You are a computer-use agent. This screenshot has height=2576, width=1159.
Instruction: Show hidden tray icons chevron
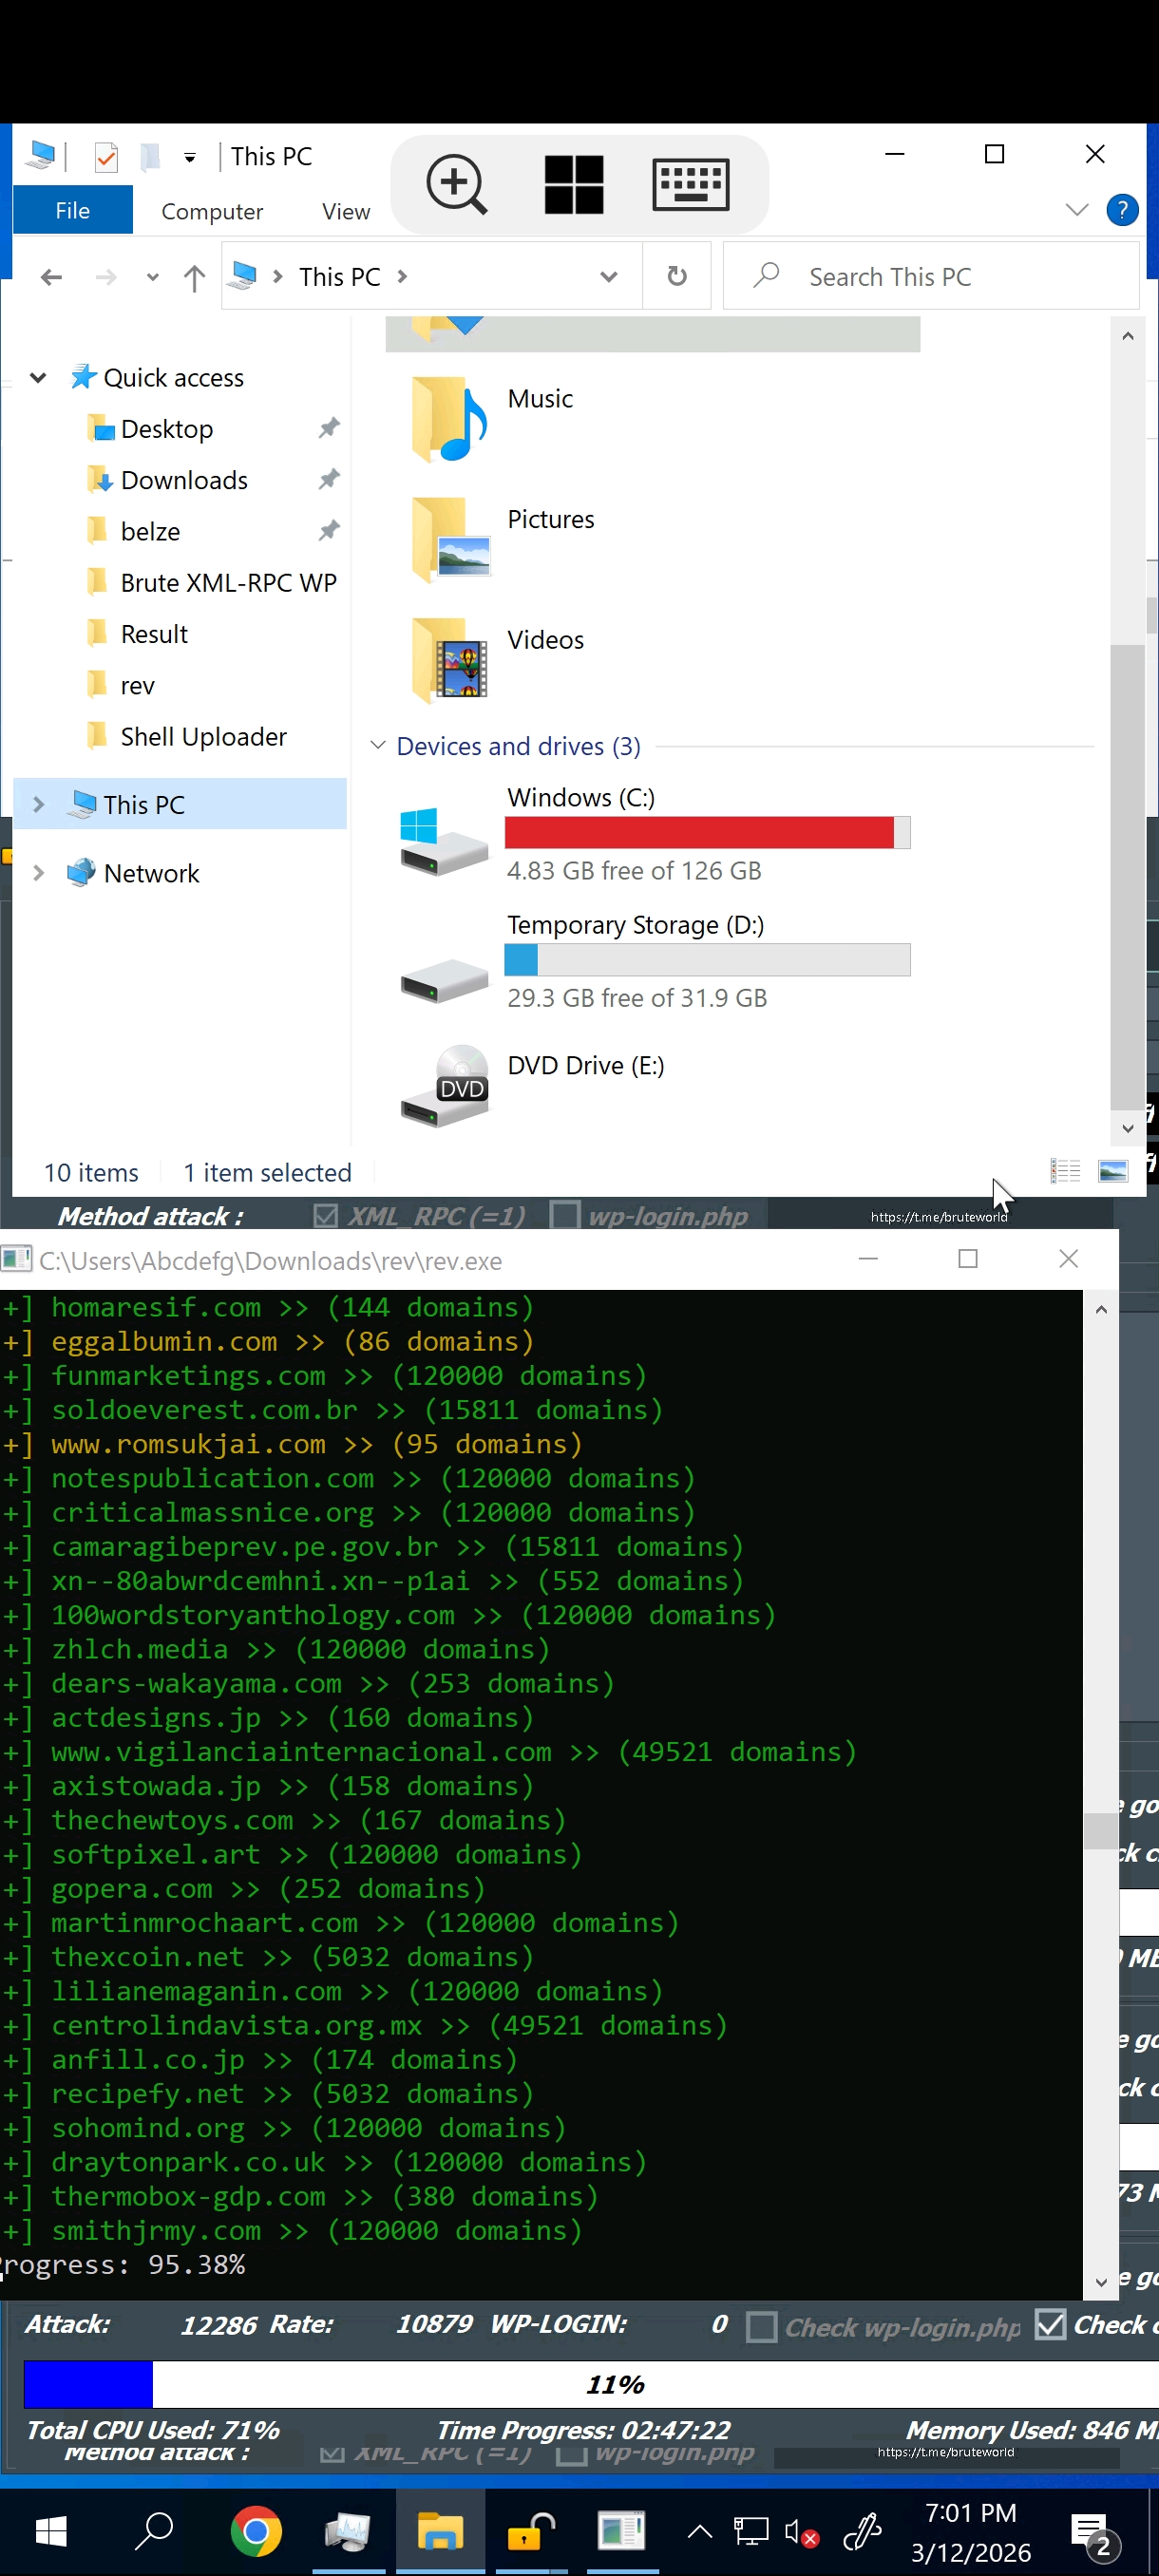click(700, 2532)
